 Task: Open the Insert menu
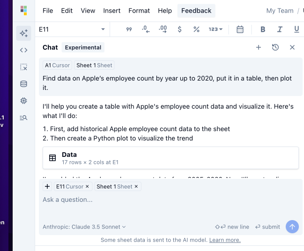[x=112, y=11]
